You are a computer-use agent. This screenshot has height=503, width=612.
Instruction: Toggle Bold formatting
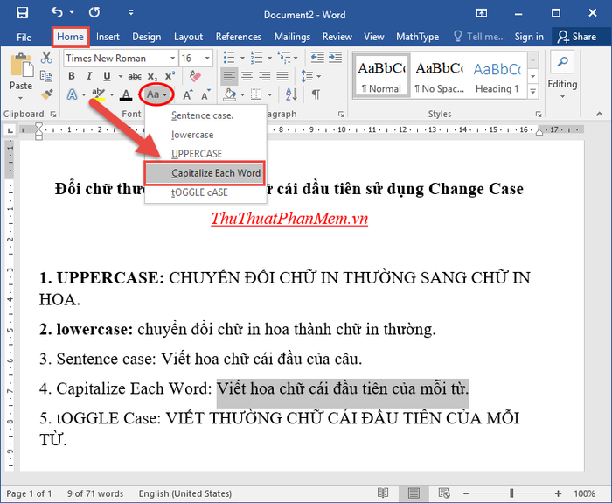pyautogui.click(x=72, y=76)
